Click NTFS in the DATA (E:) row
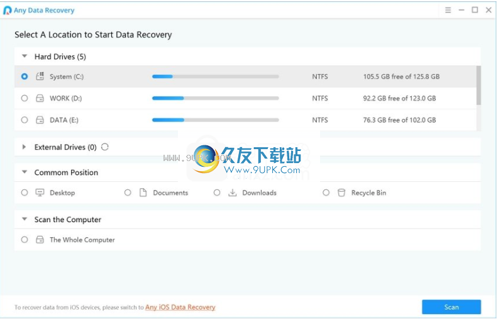498x319 pixels. coord(320,120)
